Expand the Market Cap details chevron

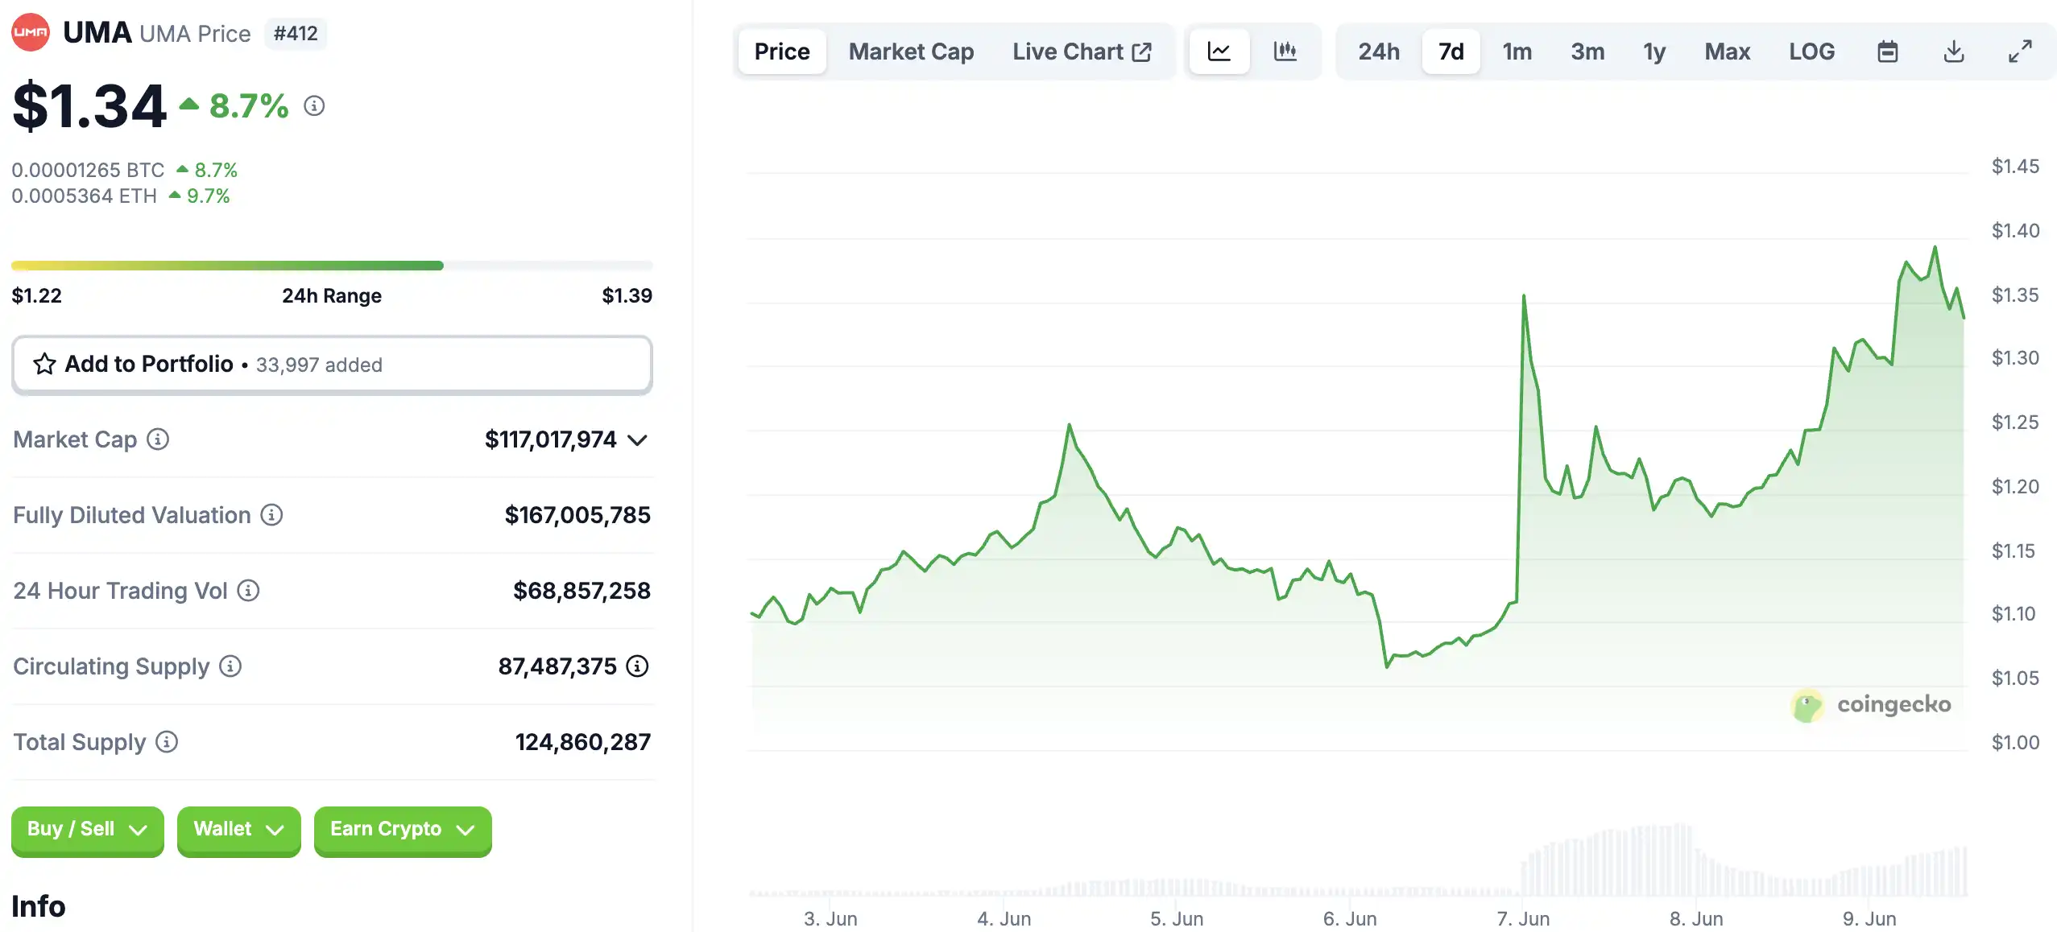tap(638, 440)
